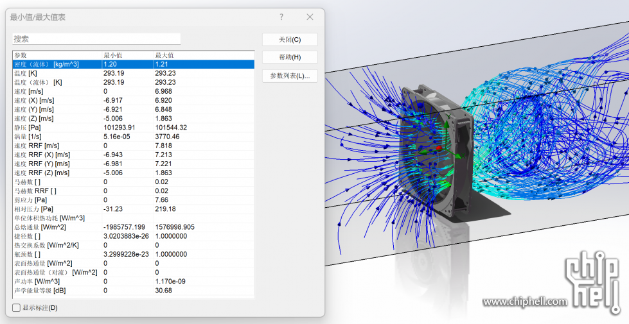629x324 pixels.
Task: Select the 涡量 [1/s] row
Action: tap(134, 137)
